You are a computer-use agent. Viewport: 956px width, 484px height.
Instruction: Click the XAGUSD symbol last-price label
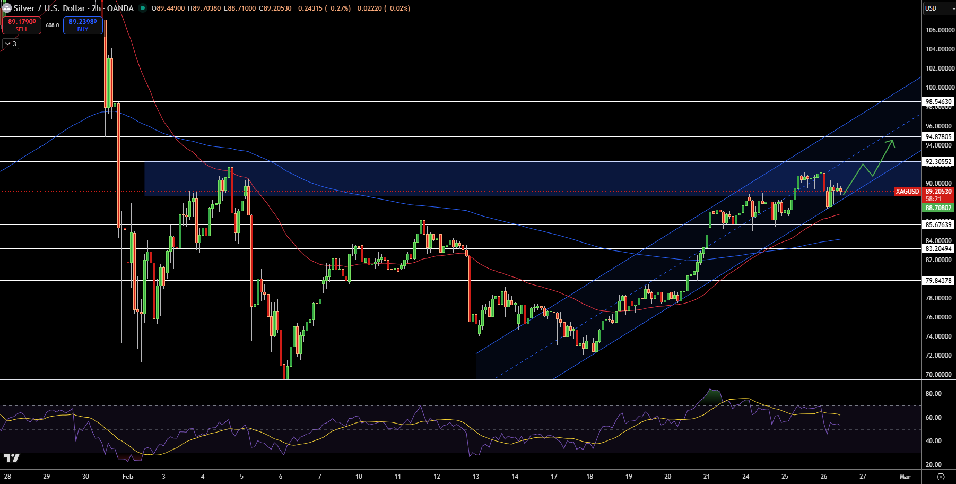pyautogui.click(x=907, y=192)
